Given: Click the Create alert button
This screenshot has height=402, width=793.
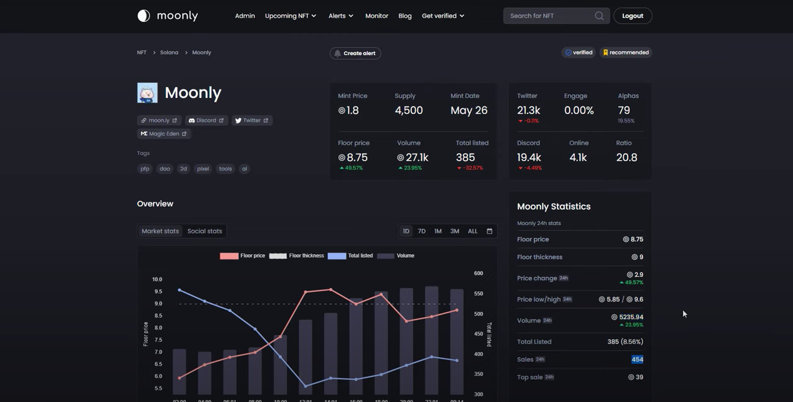Looking at the screenshot, I should click(x=355, y=53).
